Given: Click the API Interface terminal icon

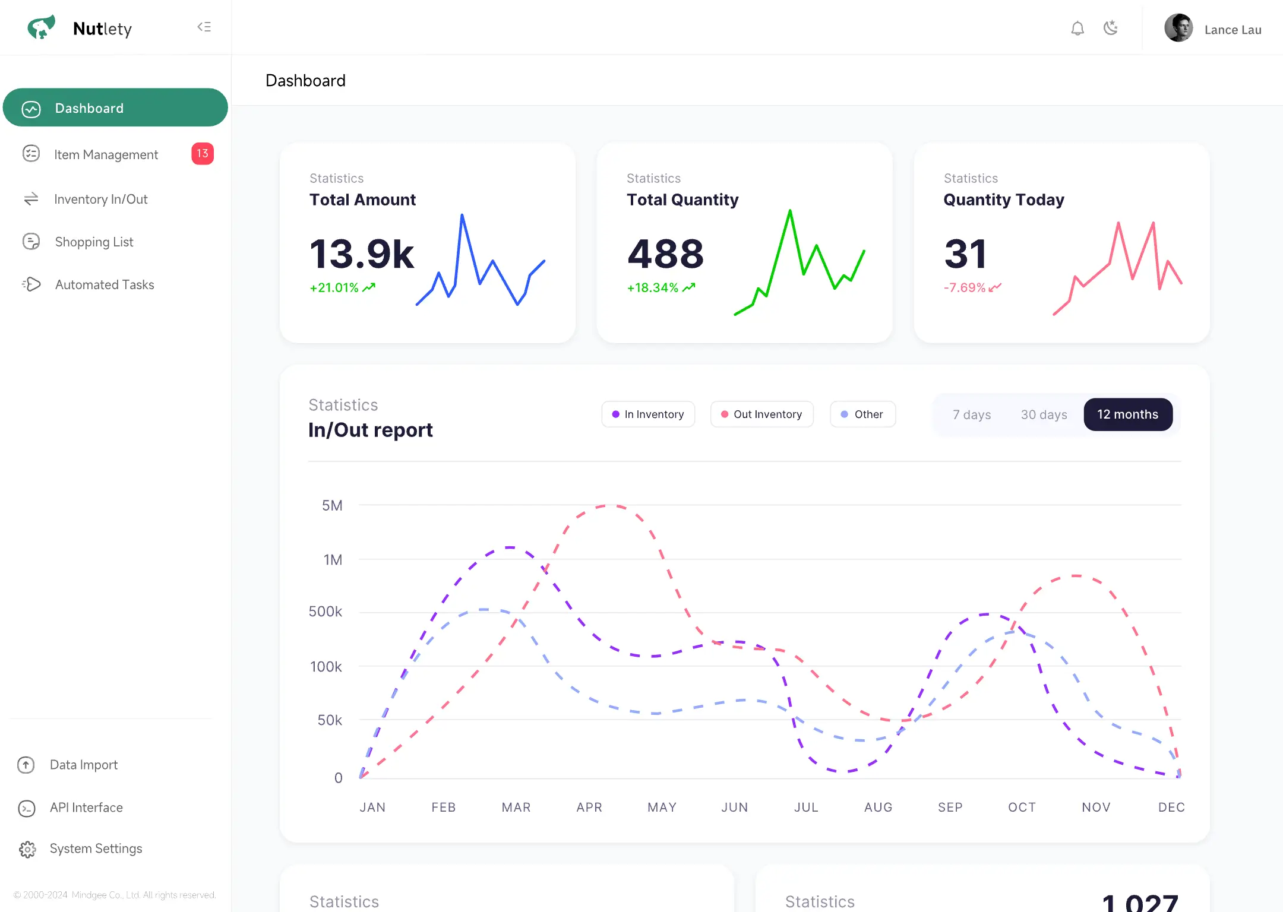Looking at the screenshot, I should (27, 808).
